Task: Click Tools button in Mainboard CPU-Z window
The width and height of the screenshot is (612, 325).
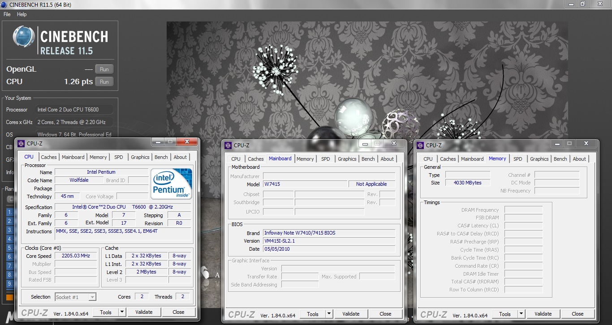Action: coord(313,314)
